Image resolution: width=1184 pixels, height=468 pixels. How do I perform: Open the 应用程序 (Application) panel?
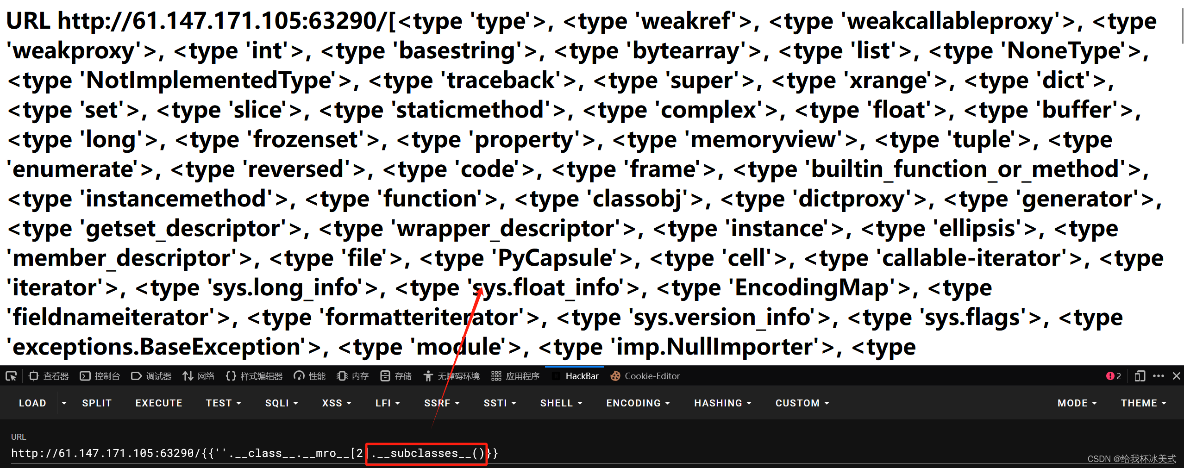pyautogui.click(x=515, y=376)
